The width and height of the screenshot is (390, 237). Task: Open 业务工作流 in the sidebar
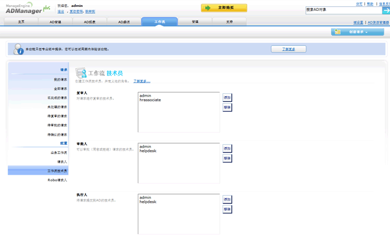pyautogui.click(x=58, y=153)
